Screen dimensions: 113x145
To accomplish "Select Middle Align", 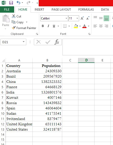I will tap(101, 18).
